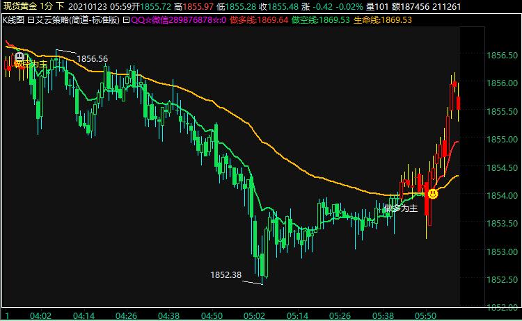Click the 1856.56 high price marker
Viewport: 522px width, 321px height.
(x=92, y=59)
